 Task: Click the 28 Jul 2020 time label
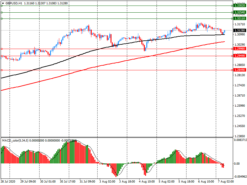click(x=8, y=182)
